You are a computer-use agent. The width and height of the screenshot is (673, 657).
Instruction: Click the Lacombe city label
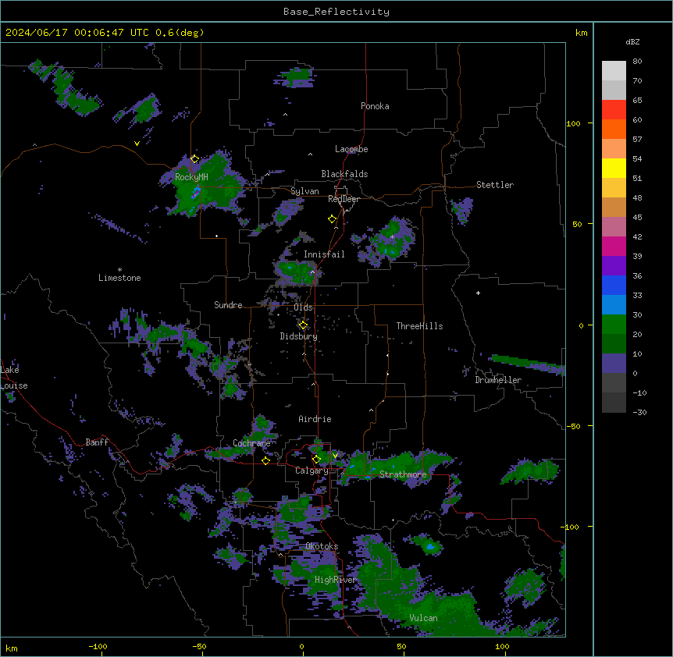coord(351,149)
